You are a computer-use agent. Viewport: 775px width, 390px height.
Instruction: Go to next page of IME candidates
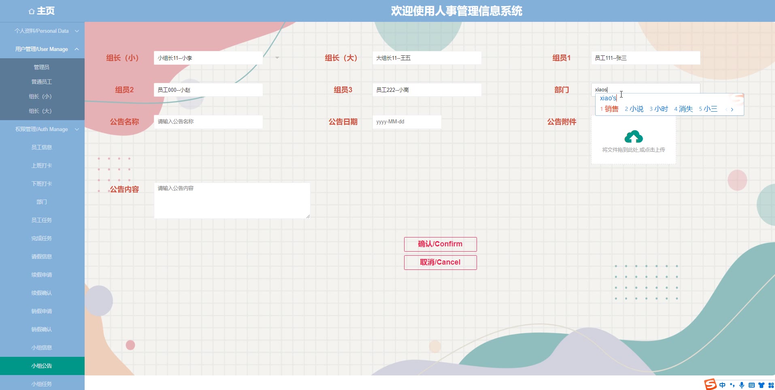point(732,109)
